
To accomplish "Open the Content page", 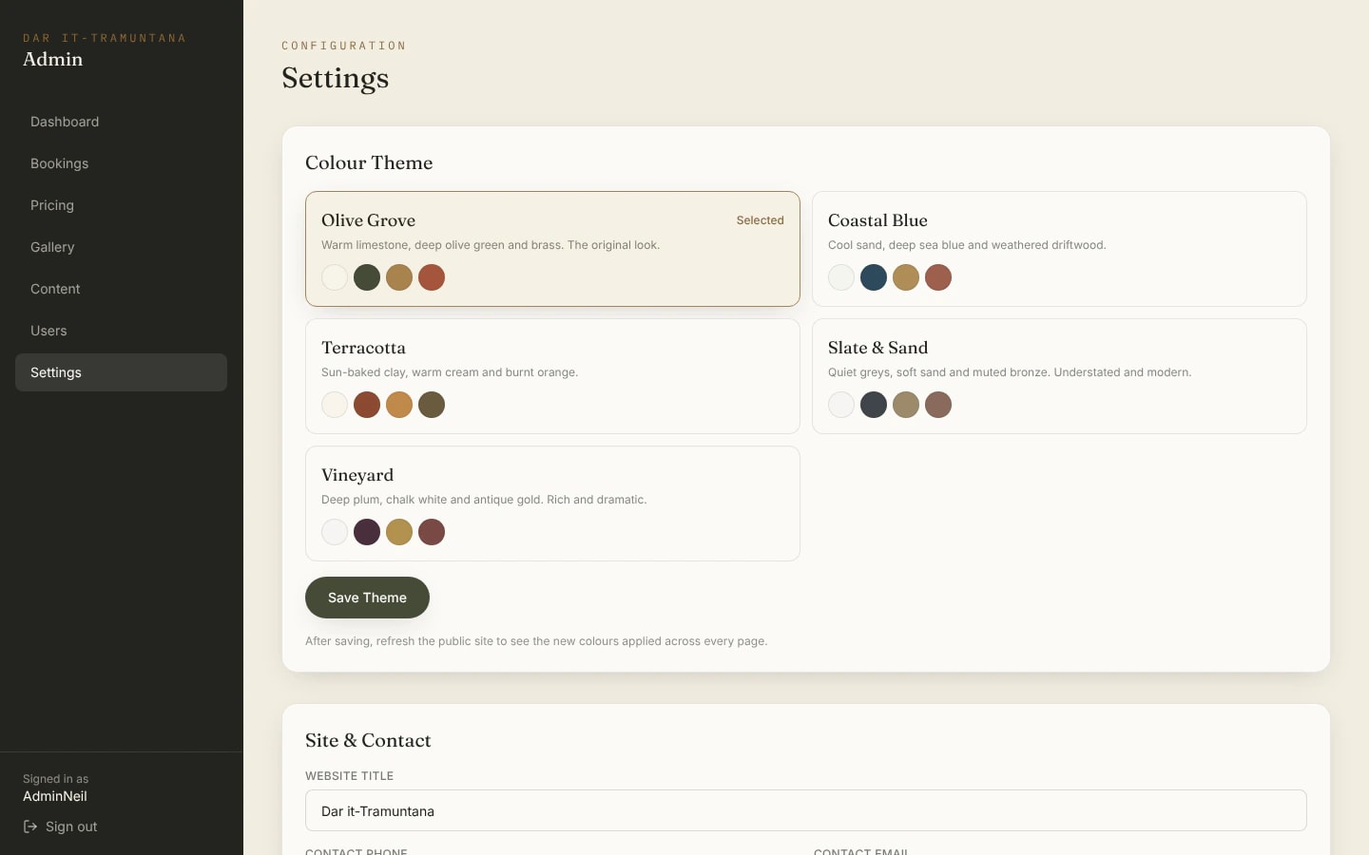I will 121,289.
